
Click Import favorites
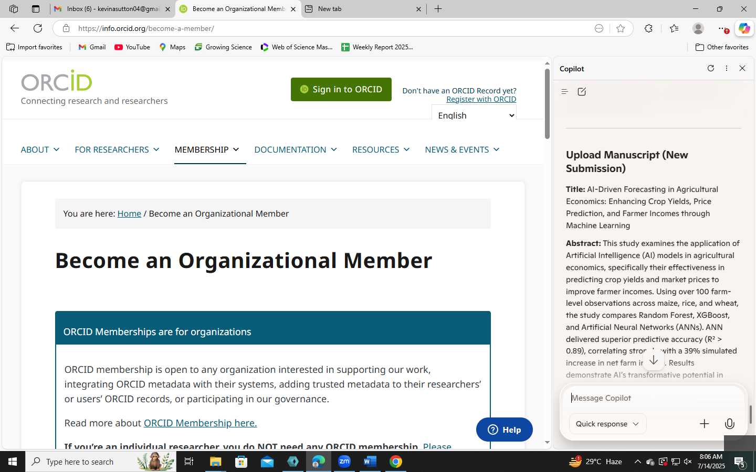coord(34,47)
